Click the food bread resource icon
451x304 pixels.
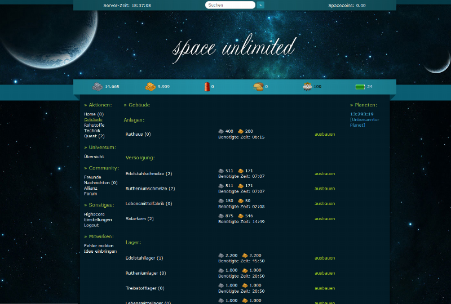coord(258,87)
